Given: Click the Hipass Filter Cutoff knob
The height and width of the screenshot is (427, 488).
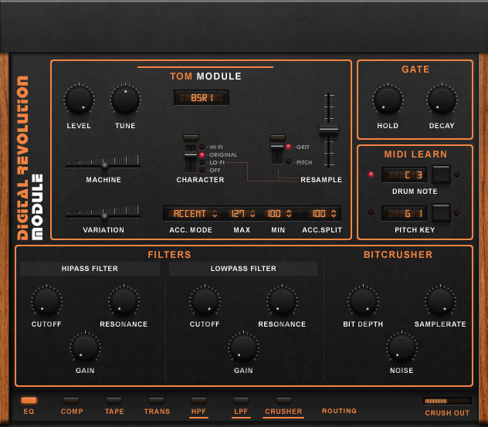Looking at the screenshot, I should [46, 301].
